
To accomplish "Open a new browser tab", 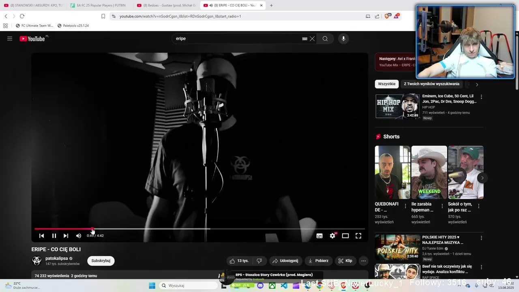I will [271, 5].
